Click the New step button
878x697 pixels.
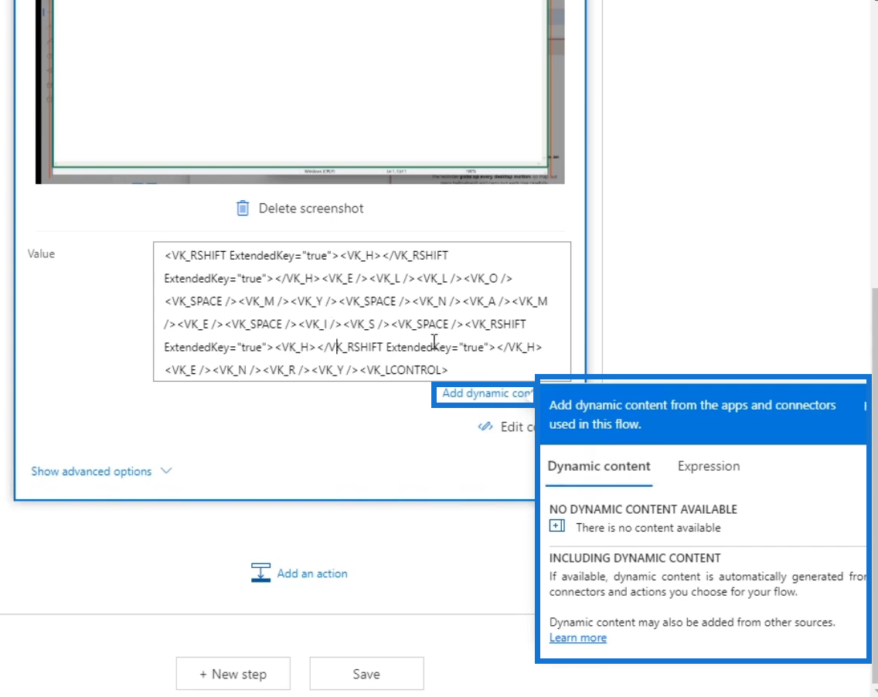click(x=233, y=674)
